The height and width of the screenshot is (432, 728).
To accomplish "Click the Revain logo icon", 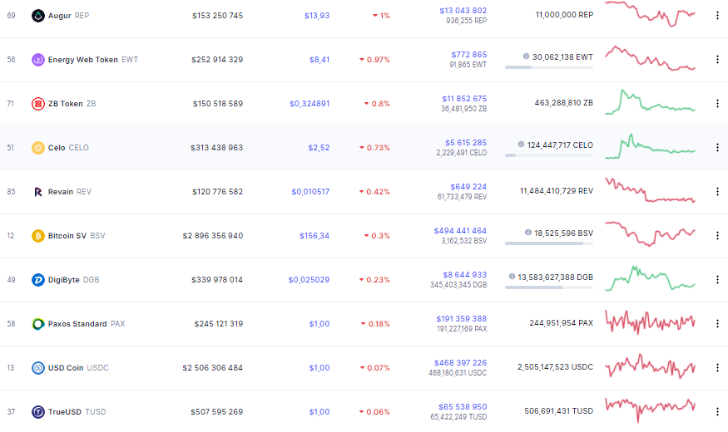I will [38, 192].
